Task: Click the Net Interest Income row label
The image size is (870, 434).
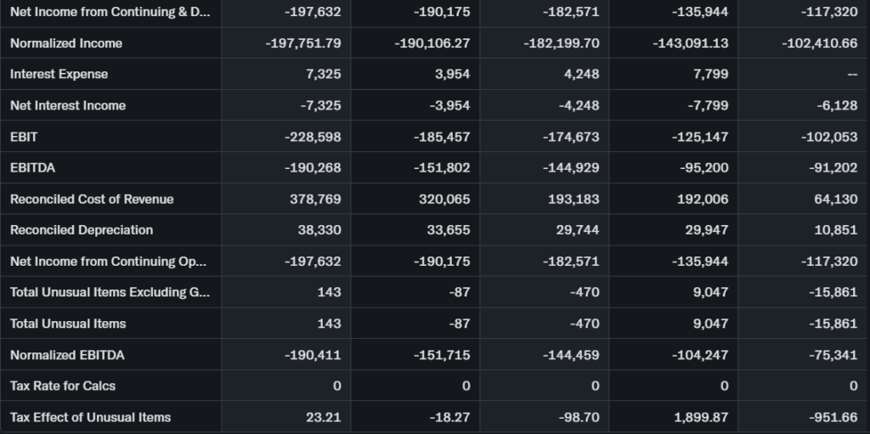Action: point(68,105)
